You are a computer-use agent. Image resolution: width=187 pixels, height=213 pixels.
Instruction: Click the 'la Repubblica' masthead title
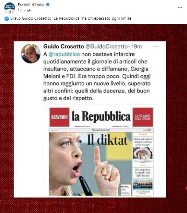(x=101, y=116)
